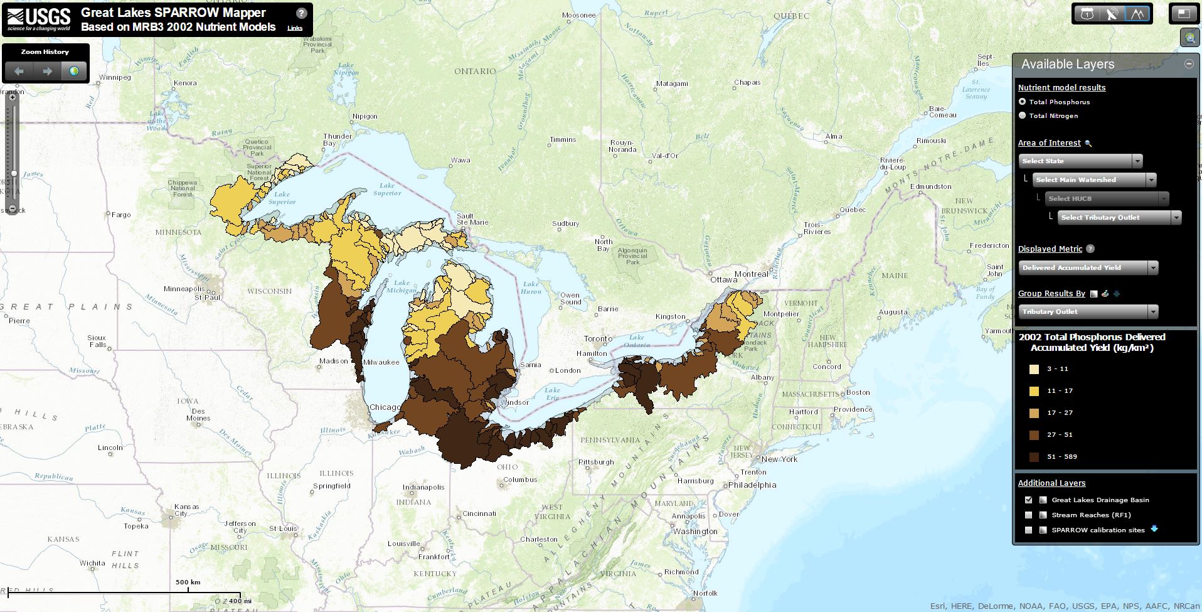The width and height of the screenshot is (1202, 612).
Task: Switch to the satellite imagery basemap
Action: (1112, 14)
